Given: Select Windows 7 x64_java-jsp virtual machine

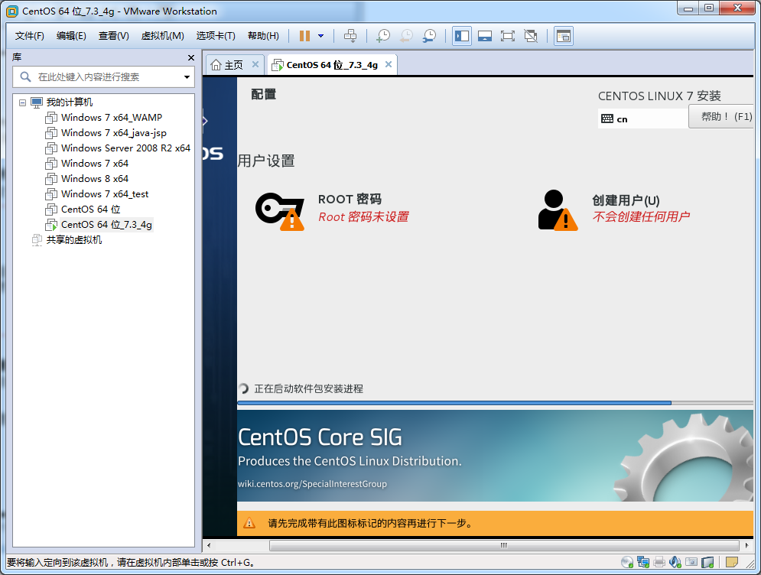Looking at the screenshot, I should 113,133.
